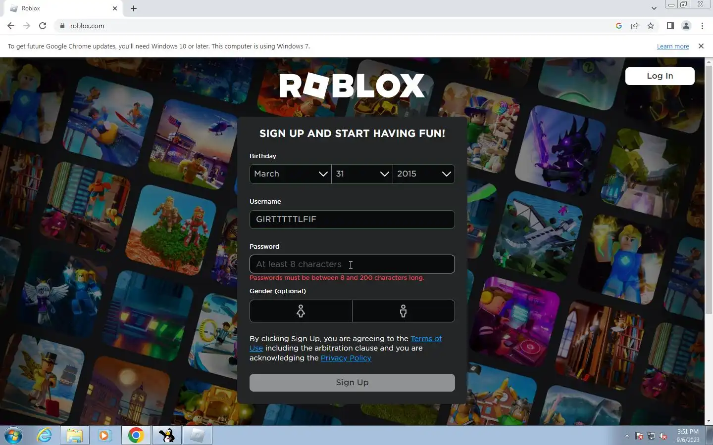Image resolution: width=713 pixels, height=445 pixels.
Task: Click the Google icon in address bar
Action: point(619,26)
